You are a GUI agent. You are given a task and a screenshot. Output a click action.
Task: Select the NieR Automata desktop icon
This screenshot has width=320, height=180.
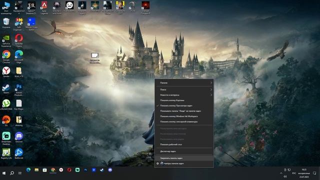point(69,6)
